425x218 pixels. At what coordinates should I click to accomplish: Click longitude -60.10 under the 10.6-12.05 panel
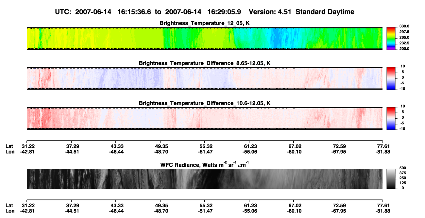click(294, 151)
